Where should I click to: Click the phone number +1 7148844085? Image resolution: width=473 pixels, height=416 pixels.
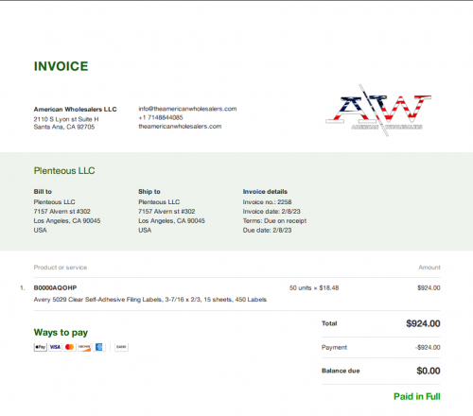[x=161, y=117]
